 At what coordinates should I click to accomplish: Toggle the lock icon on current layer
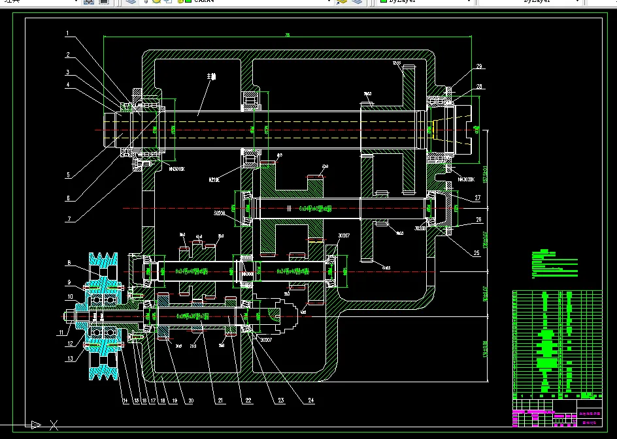(180, 1)
